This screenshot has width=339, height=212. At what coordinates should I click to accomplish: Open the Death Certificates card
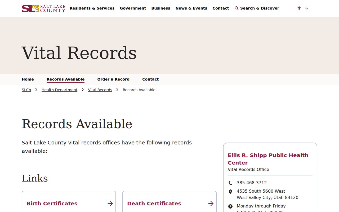pos(169,202)
